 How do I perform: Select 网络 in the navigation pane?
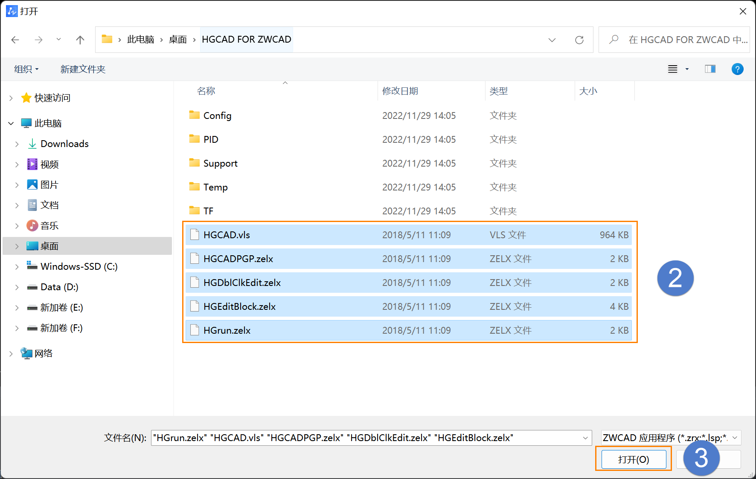(x=44, y=354)
